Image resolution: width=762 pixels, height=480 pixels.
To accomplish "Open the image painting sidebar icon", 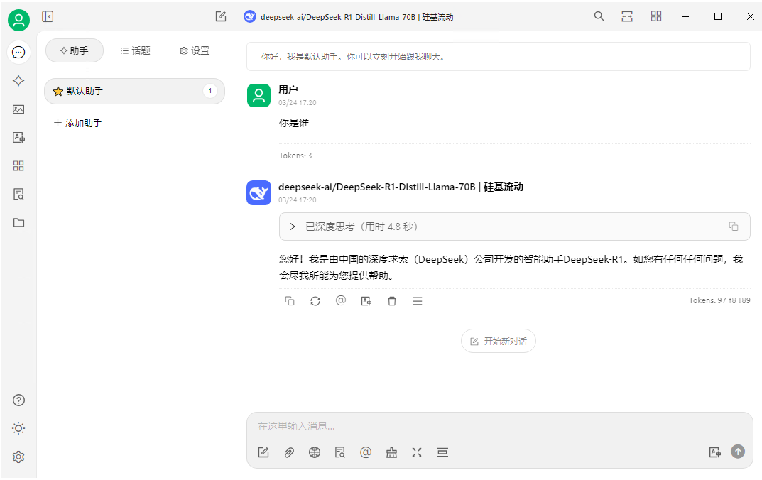I will pyautogui.click(x=18, y=109).
